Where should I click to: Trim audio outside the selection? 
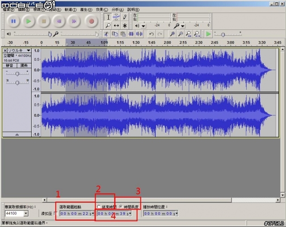point(131,34)
